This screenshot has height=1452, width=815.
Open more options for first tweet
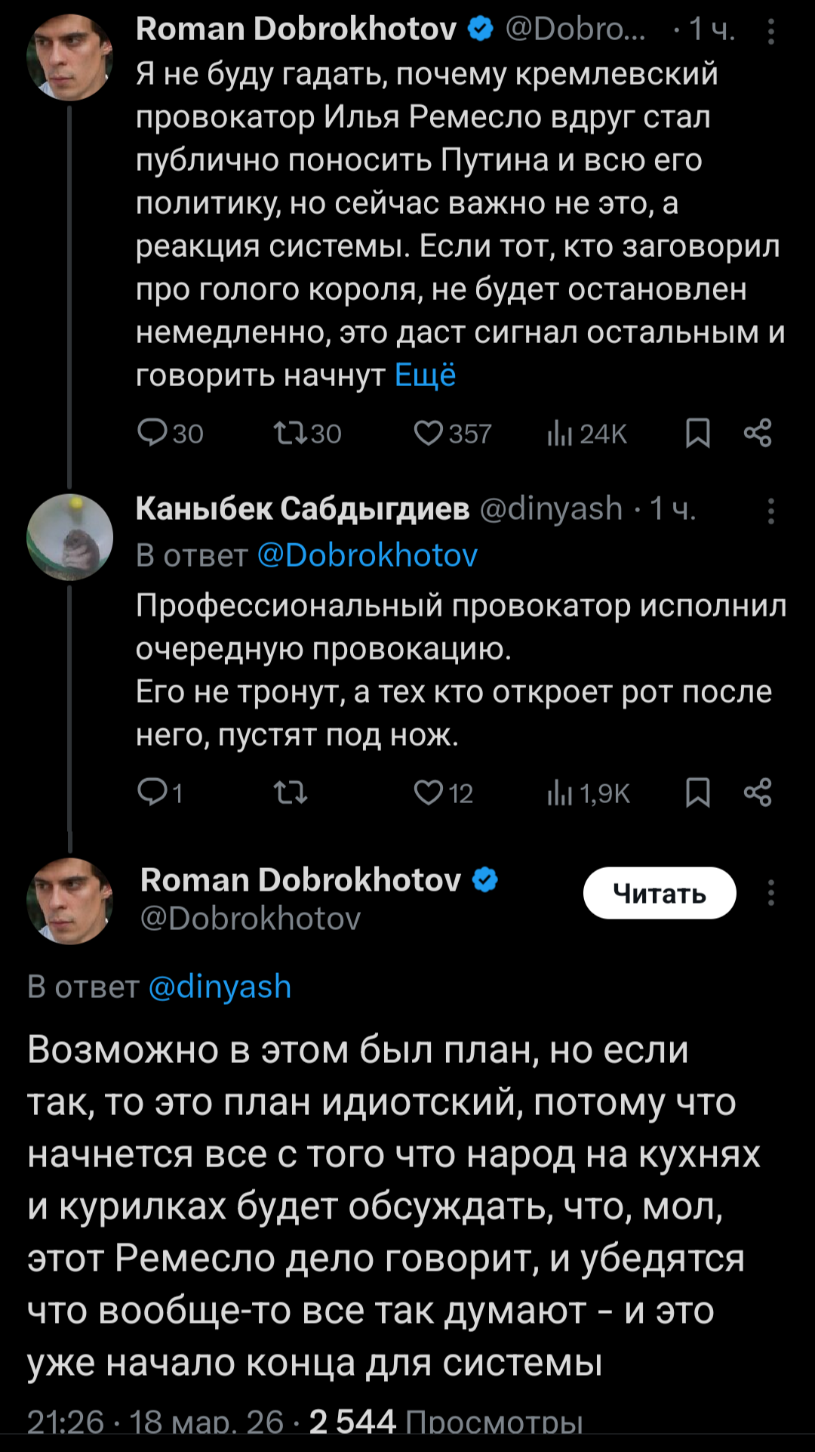(x=770, y=32)
